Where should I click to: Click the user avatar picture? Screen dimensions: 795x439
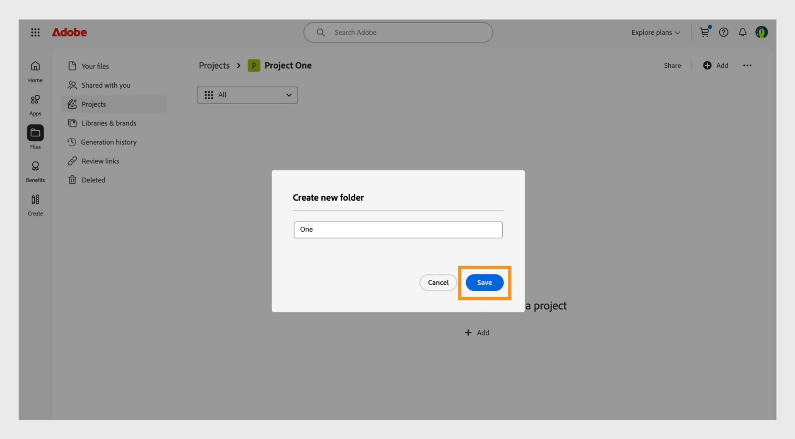click(x=763, y=32)
